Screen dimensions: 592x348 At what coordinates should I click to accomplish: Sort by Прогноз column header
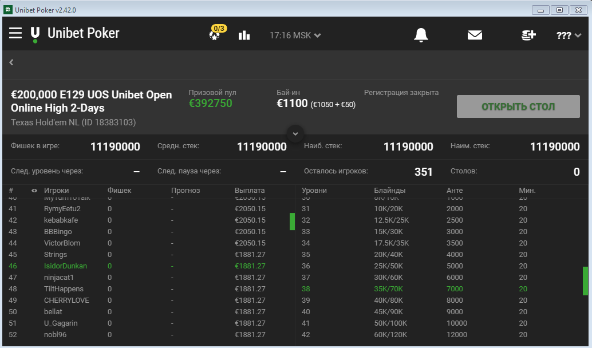coord(186,191)
